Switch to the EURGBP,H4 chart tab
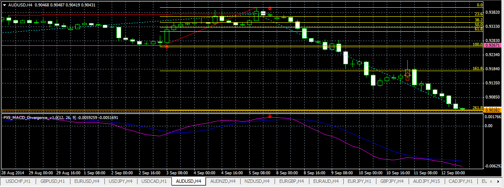This screenshot has height=188, width=504. (292, 181)
